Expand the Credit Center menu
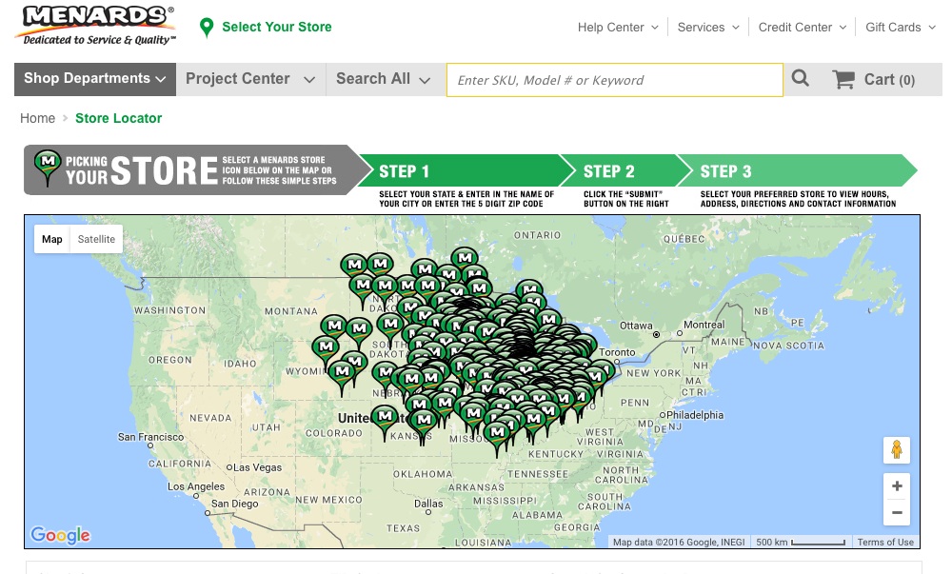952x574 pixels. (802, 28)
